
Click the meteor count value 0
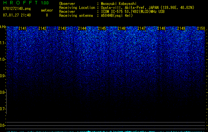click(47, 15)
